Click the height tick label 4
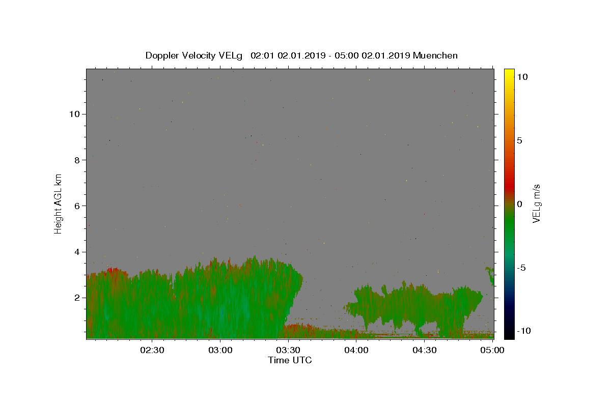This screenshot has height=407, width=611. (77, 252)
